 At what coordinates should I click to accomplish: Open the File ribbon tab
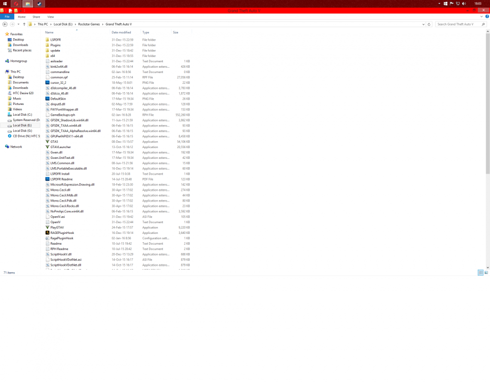pyautogui.click(x=7, y=17)
